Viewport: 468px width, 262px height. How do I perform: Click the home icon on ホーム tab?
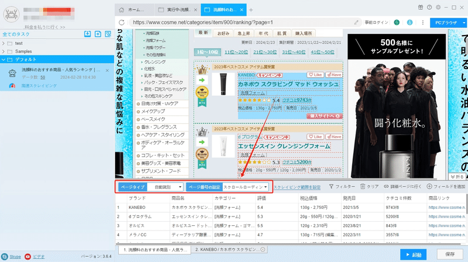tap(122, 10)
